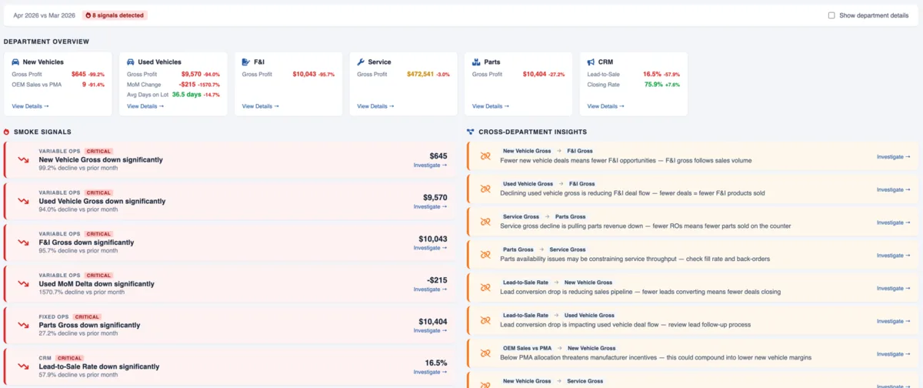Open View Details on the Service card

[x=375, y=106]
